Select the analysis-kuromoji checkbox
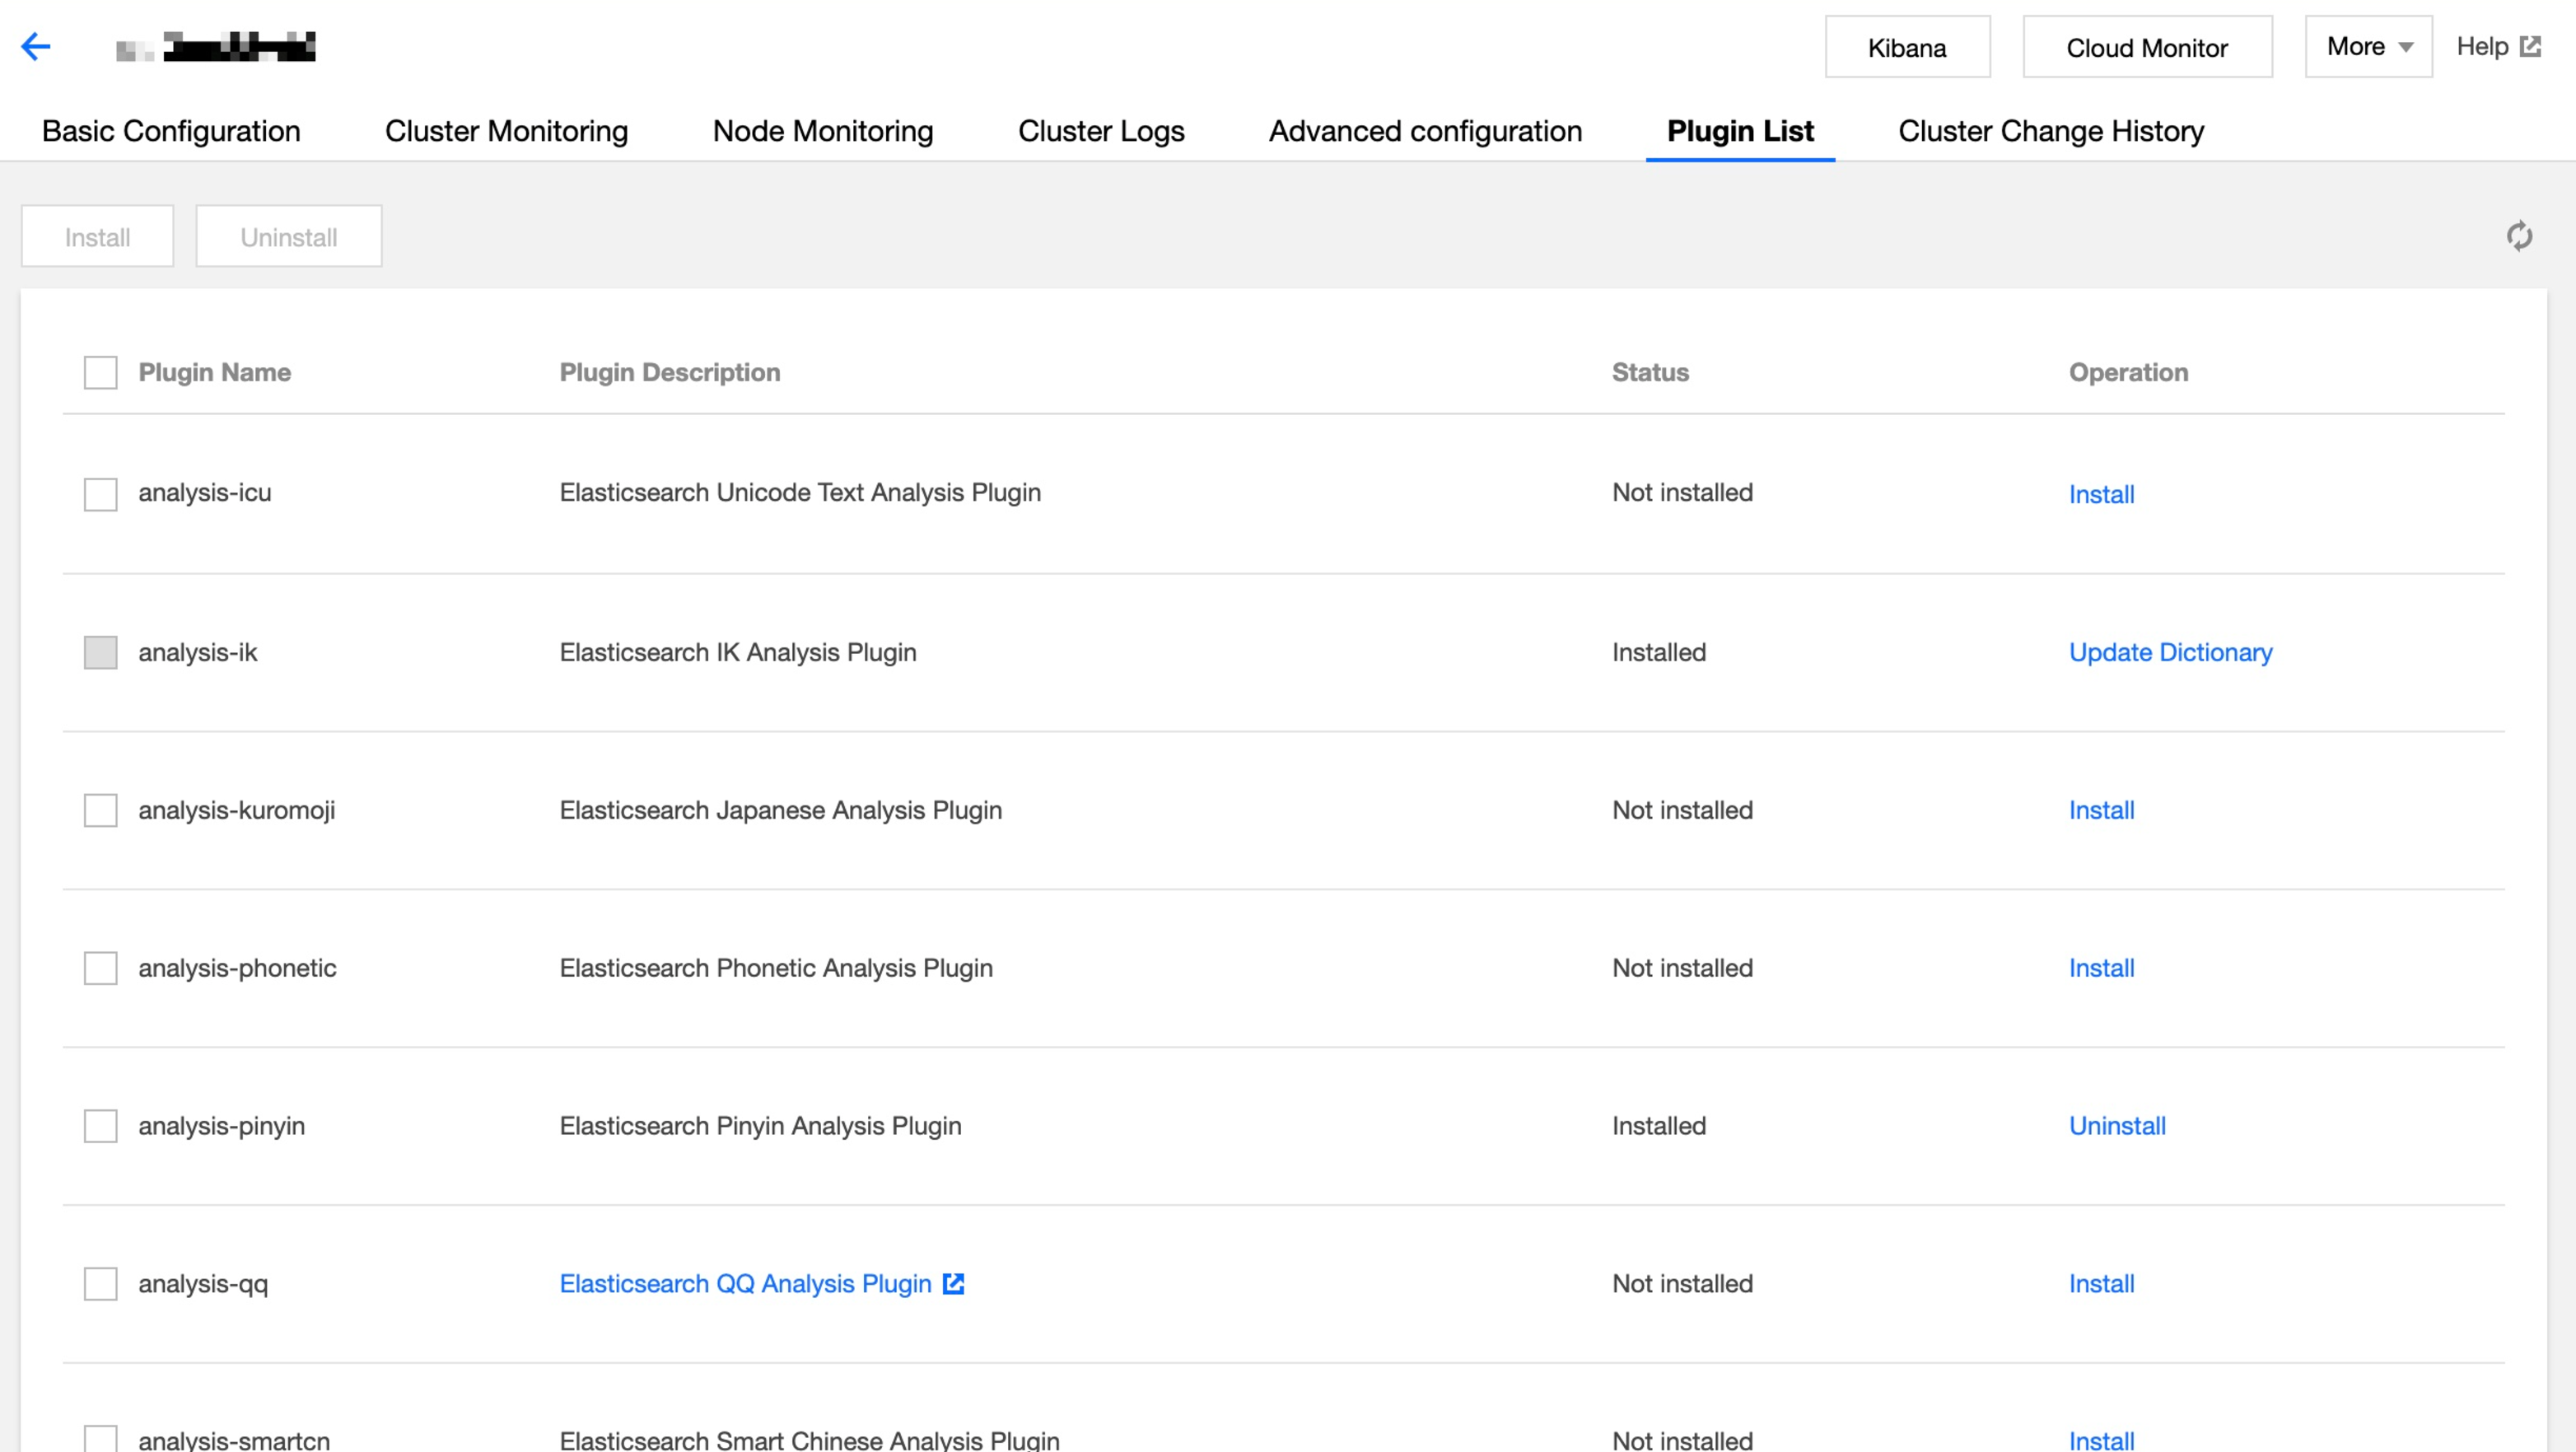Viewport: 2576px width, 1452px height. point(100,810)
